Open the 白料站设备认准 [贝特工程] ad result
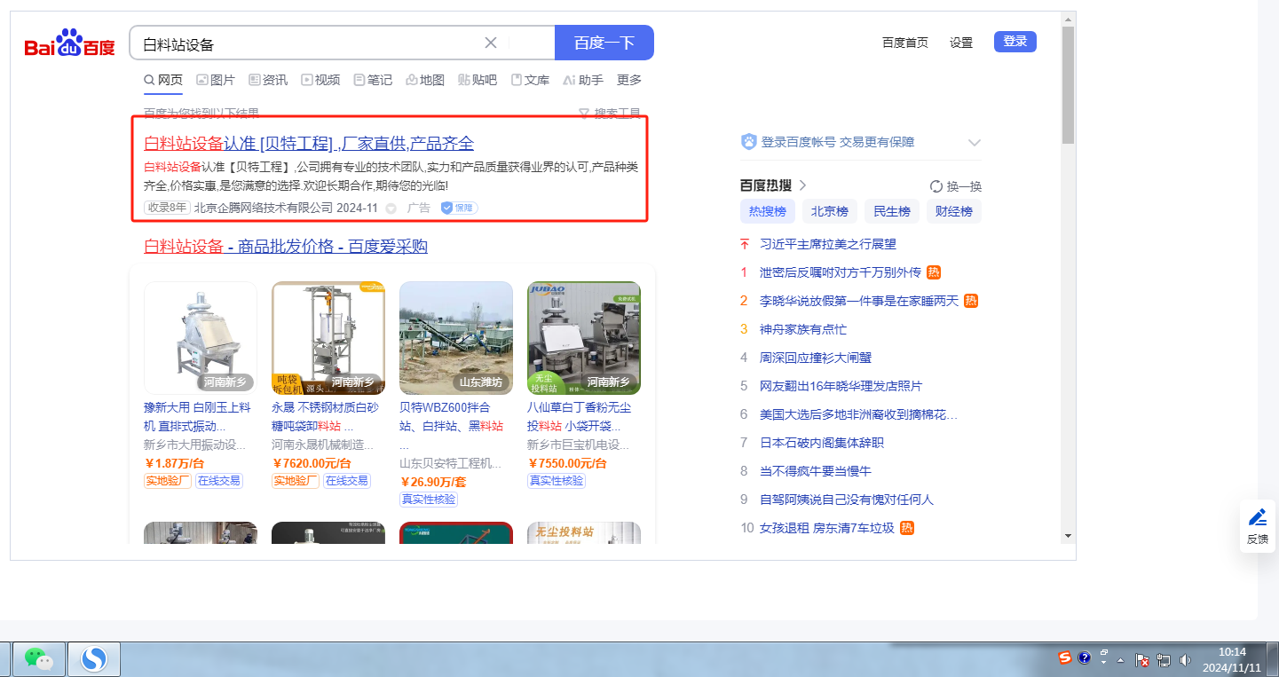Screen dimensions: 1279x677 (309, 144)
